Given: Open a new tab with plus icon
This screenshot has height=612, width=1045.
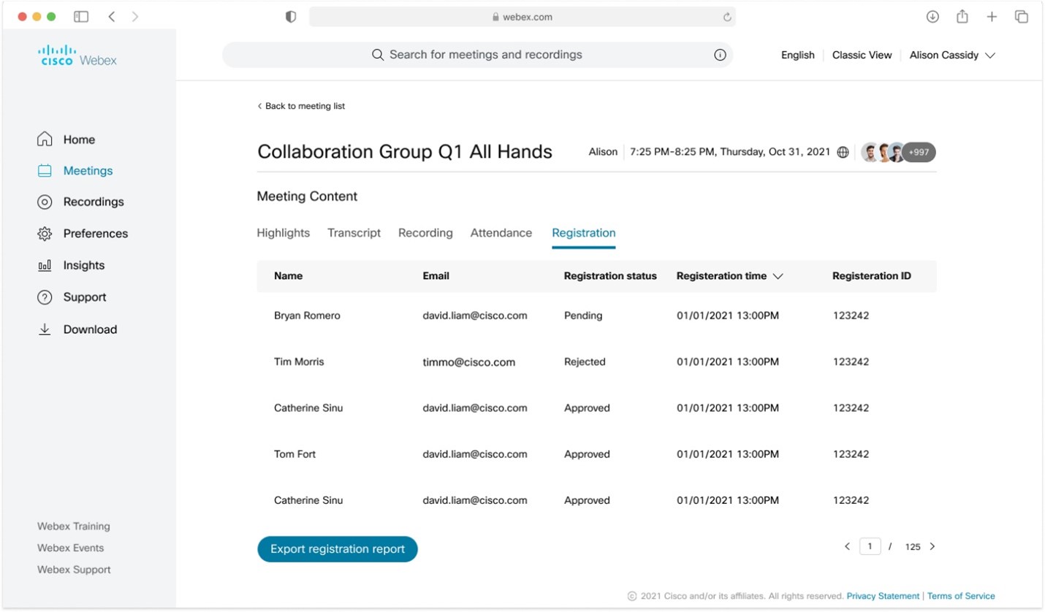Looking at the screenshot, I should (x=992, y=17).
